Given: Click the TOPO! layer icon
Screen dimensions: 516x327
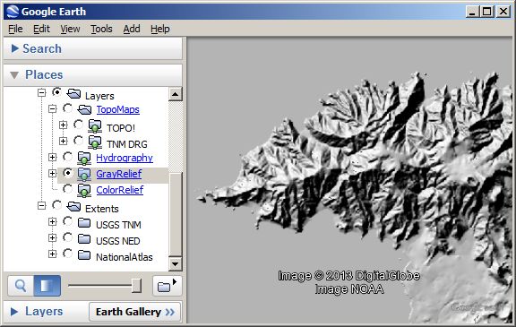Looking at the screenshot, I should click(95, 126).
